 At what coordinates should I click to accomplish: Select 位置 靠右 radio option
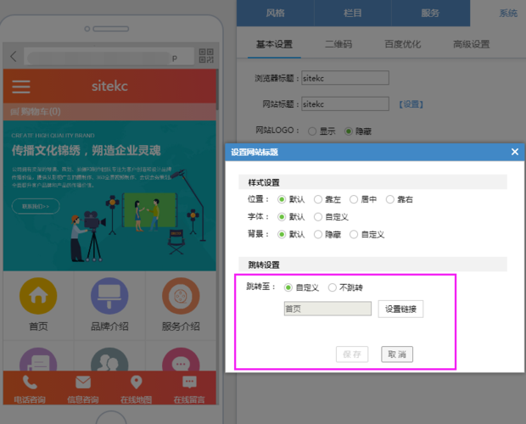click(x=389, y=199)
